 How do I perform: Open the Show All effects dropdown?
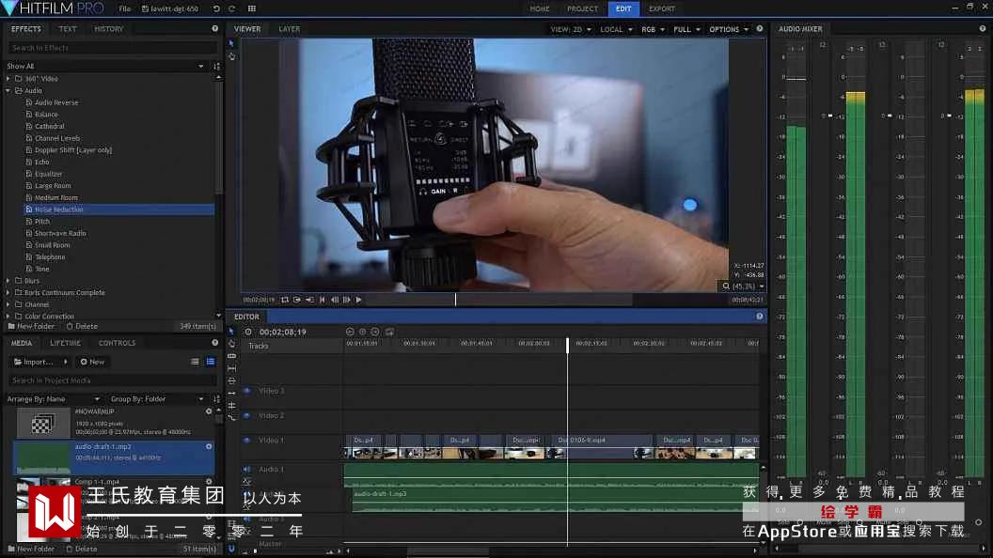105,66
